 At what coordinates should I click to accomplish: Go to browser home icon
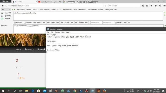(156, 6)
